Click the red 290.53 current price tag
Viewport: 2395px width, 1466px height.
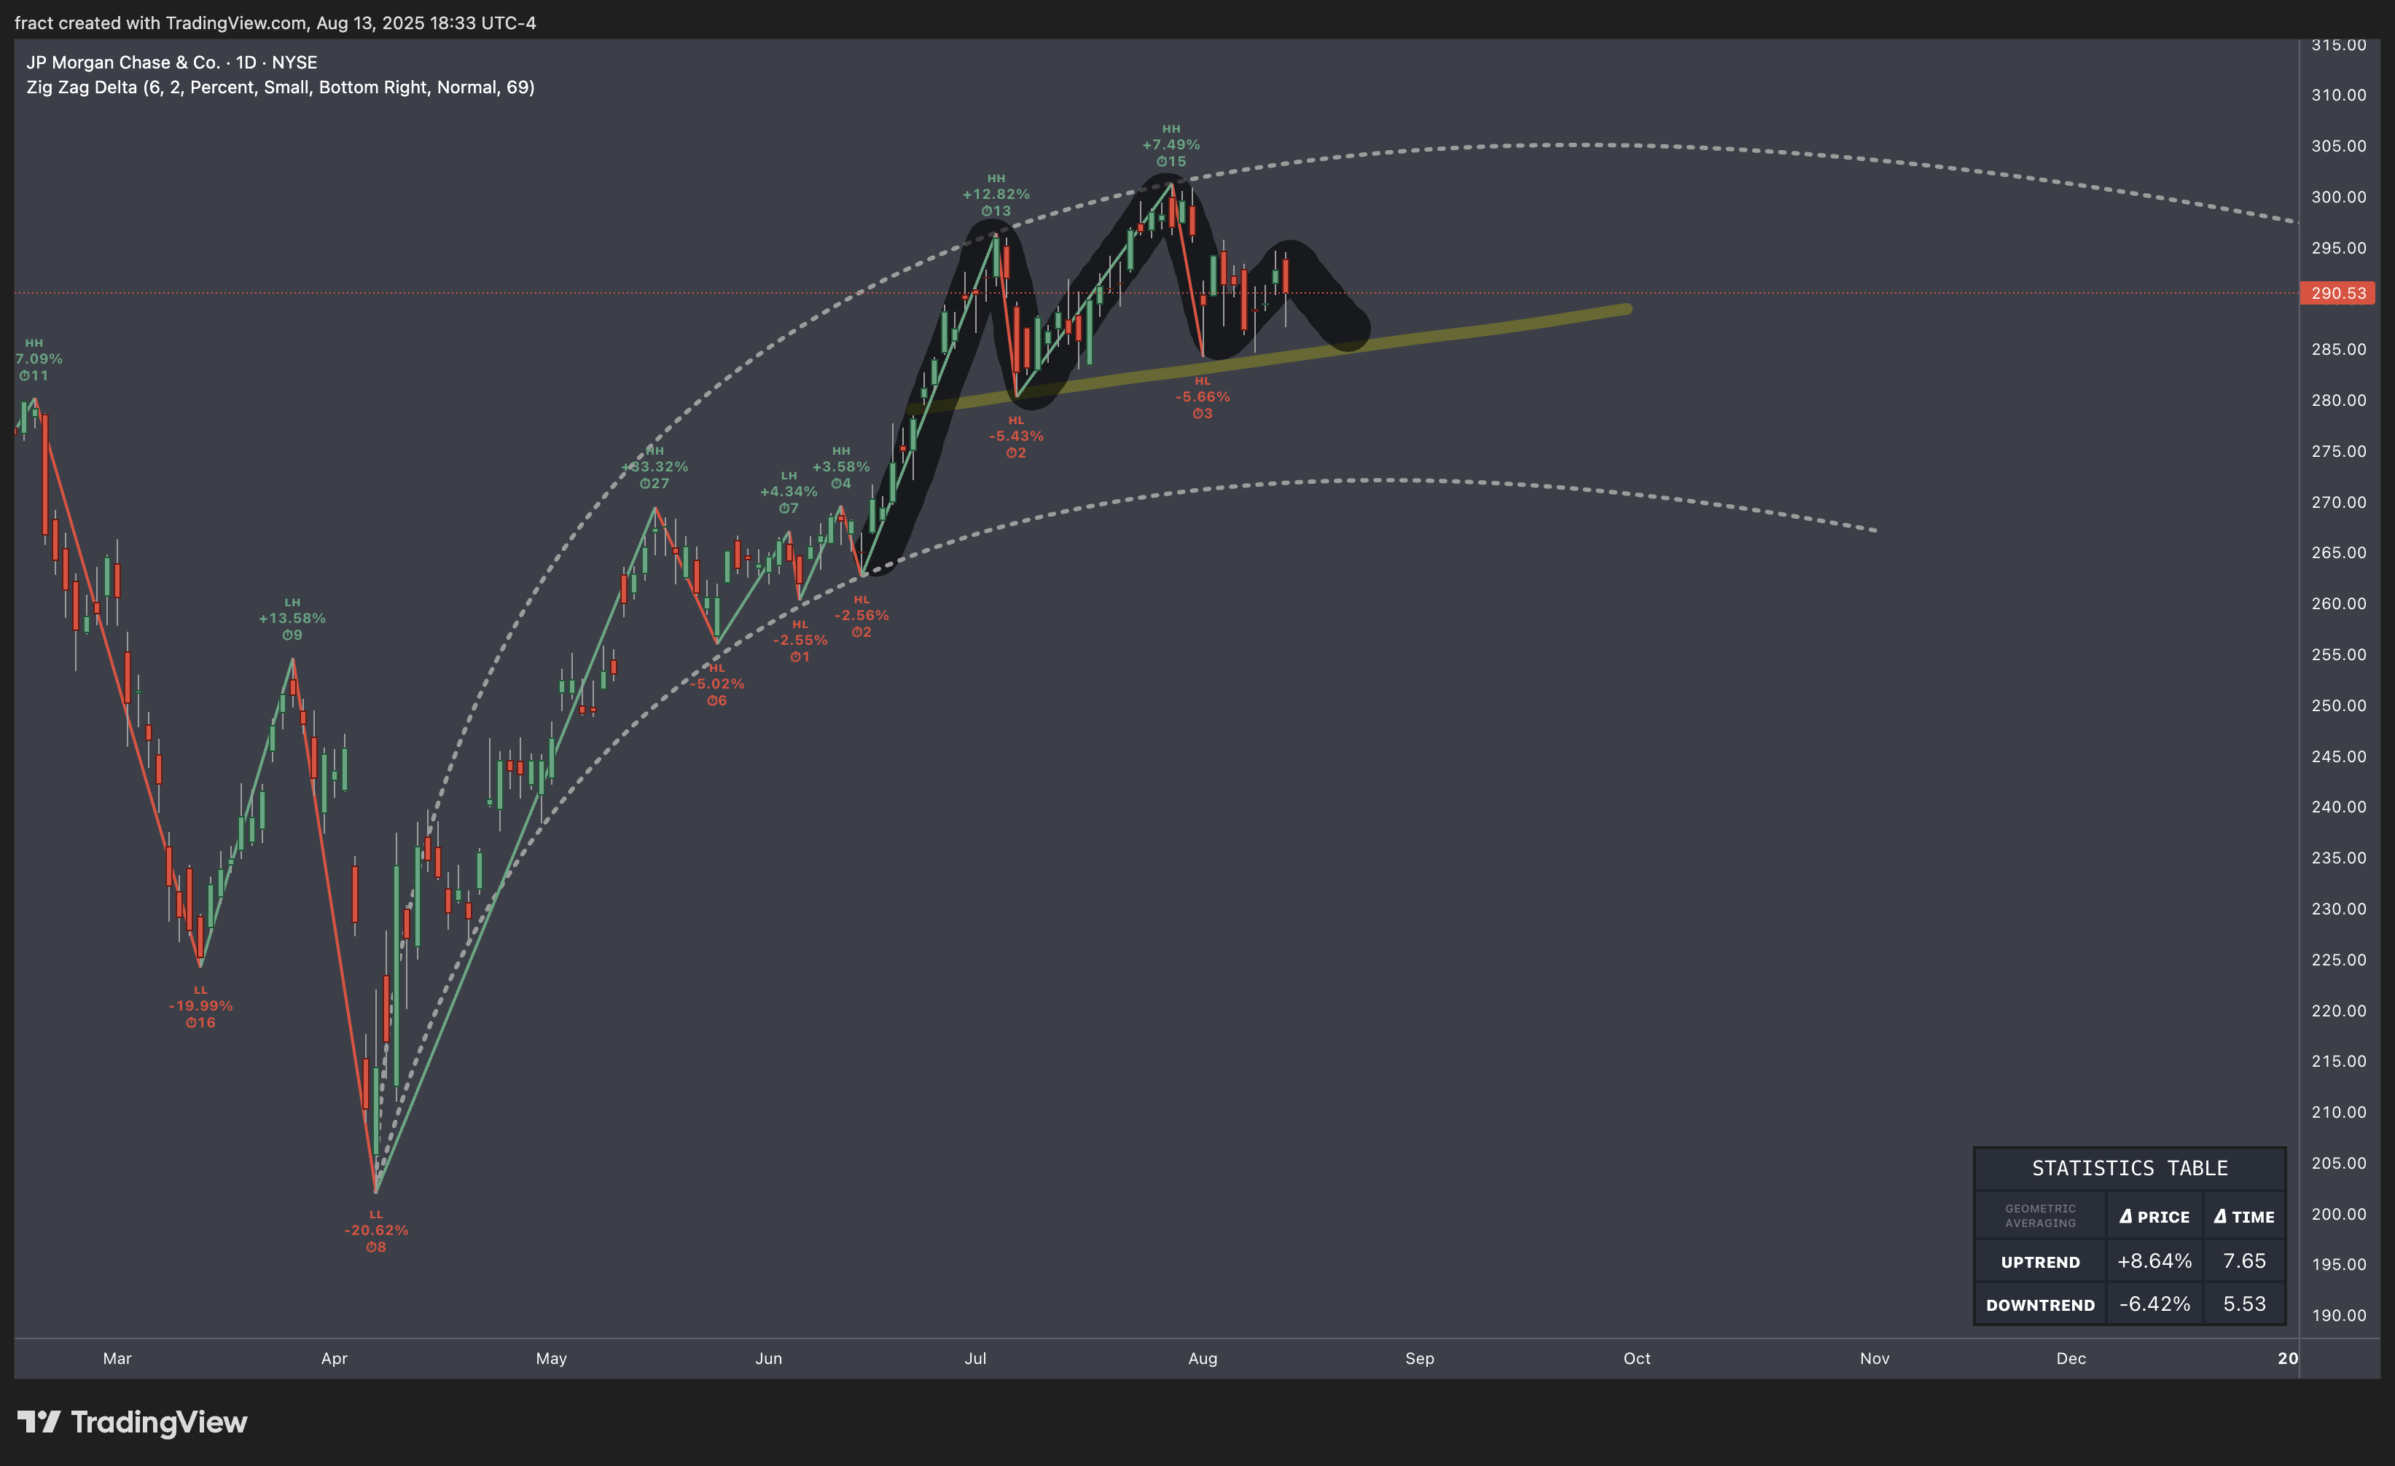point(2337,292)
